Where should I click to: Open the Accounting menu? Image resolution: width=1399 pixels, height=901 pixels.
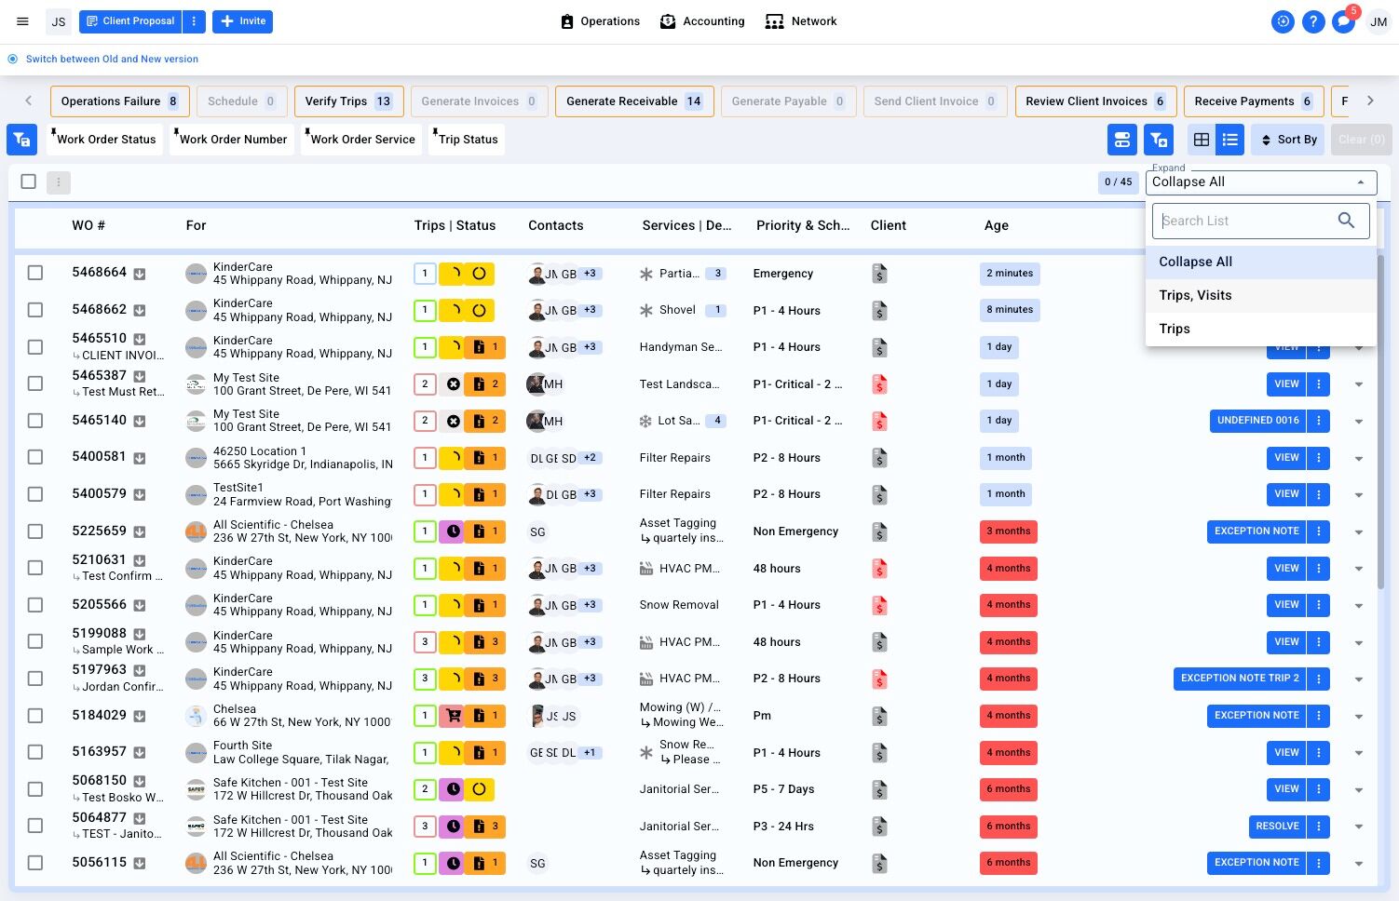click(702, 21)
